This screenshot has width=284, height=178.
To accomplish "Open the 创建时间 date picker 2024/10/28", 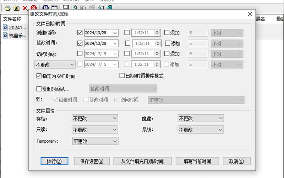I will pyautogui.click(x=101, y=33).
